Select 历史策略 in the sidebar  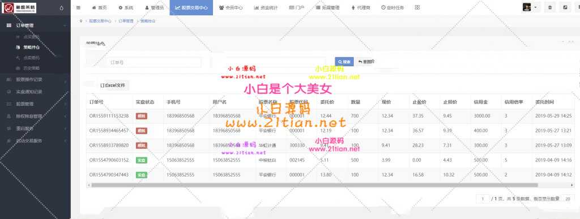32,68
